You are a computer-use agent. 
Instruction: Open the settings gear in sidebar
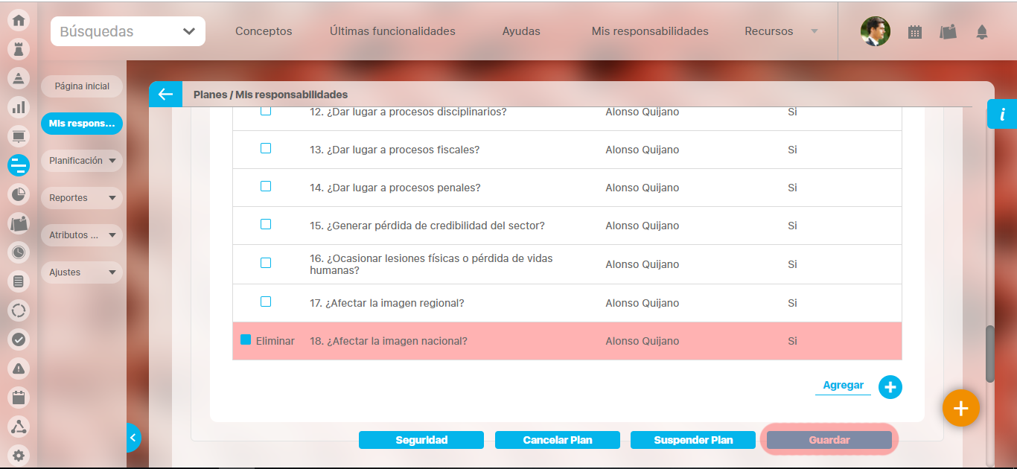(x=19, y=456)
